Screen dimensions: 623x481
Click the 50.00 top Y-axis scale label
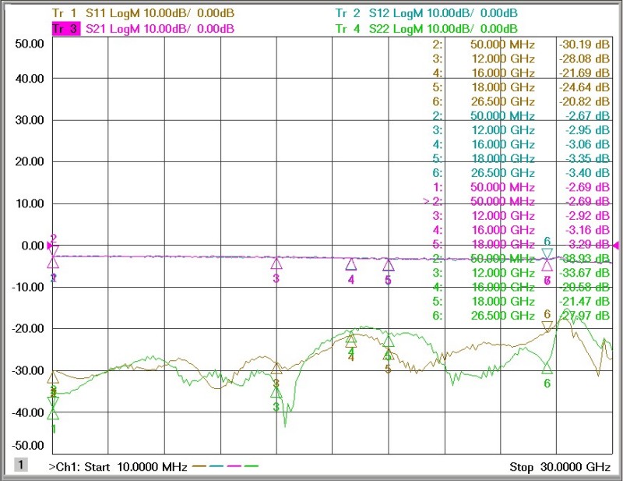point(28,44)
